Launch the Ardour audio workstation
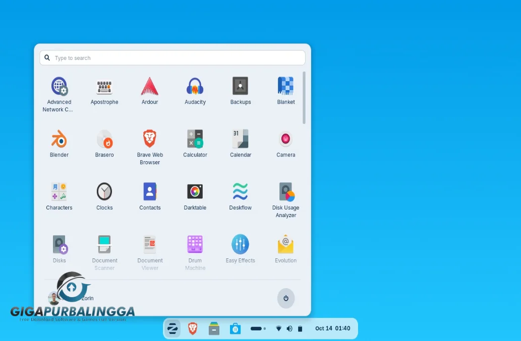This screenshot has width=521, height=341. click(150, 91)
